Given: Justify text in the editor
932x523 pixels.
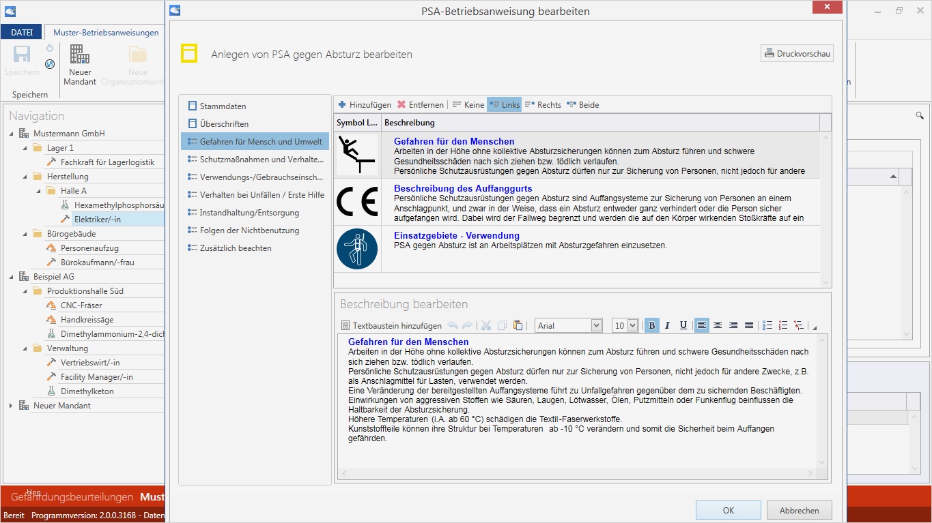Looking at the screenshot, I should pyautogui.click(x=749, y=325).
